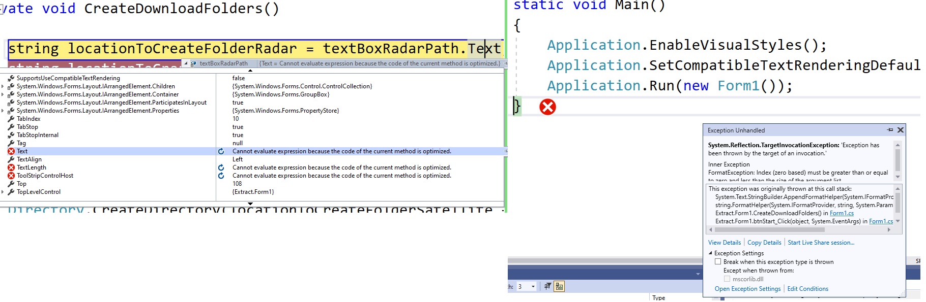Image resolution: width=926 pixels, height=302 pixels.
Task: Click Edit Conditions link
Action: pos(807,289)
